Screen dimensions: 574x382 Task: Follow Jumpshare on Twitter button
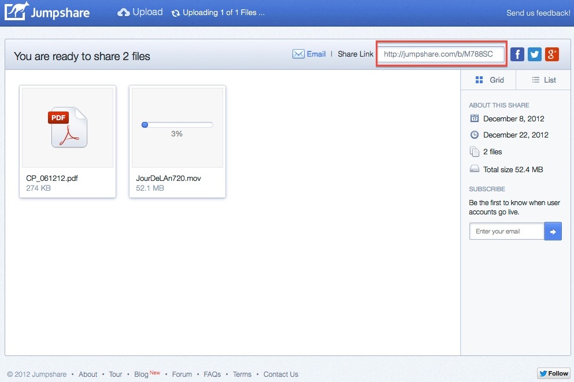pos(553,373)
